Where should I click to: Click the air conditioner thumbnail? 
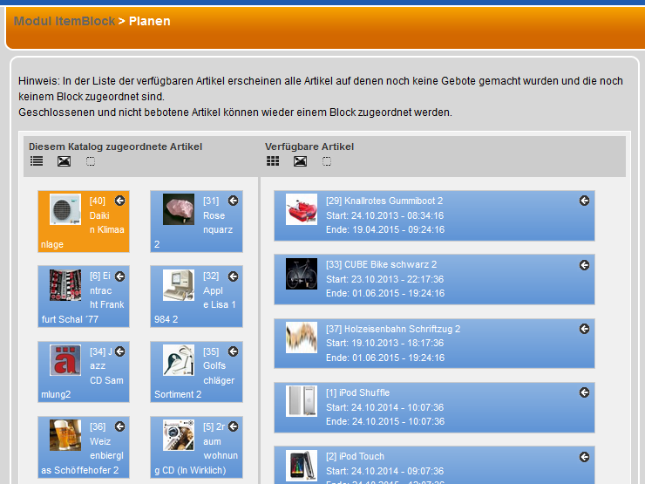(x=65, y=209)
